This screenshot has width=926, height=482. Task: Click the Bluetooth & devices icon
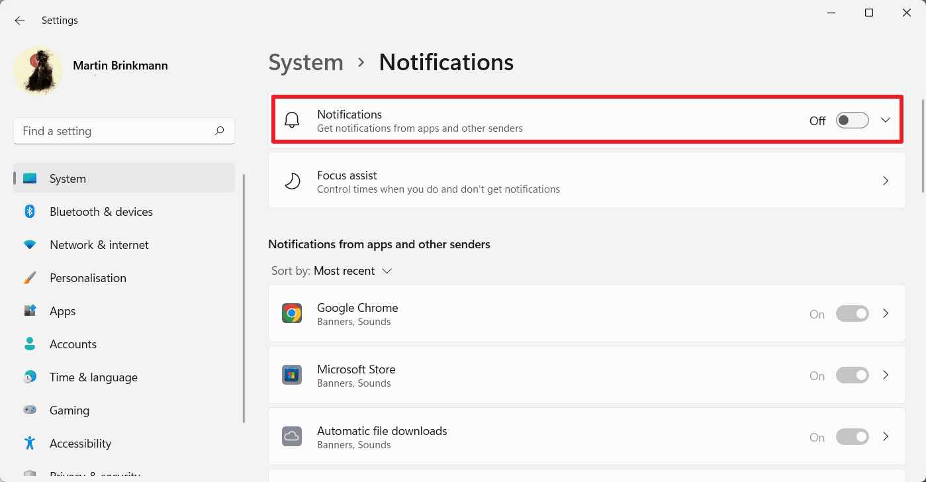pyautogui.click(x=30, y=211)
